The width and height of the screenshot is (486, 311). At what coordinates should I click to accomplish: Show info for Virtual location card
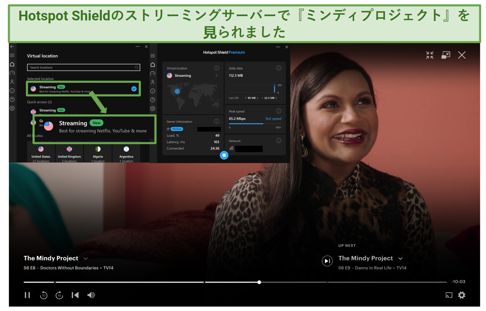tap(216, 68)
